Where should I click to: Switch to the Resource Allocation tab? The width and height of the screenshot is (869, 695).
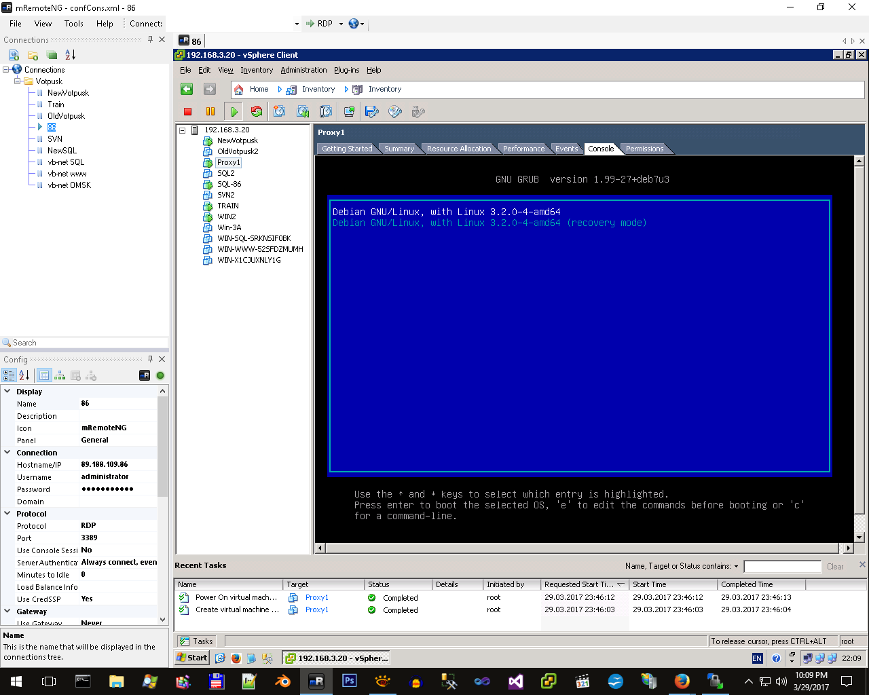[459, 149]
